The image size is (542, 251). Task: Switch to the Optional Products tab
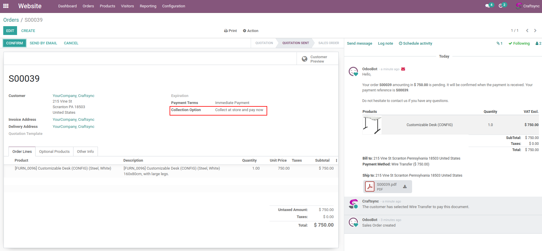click(x=54, y=152)
